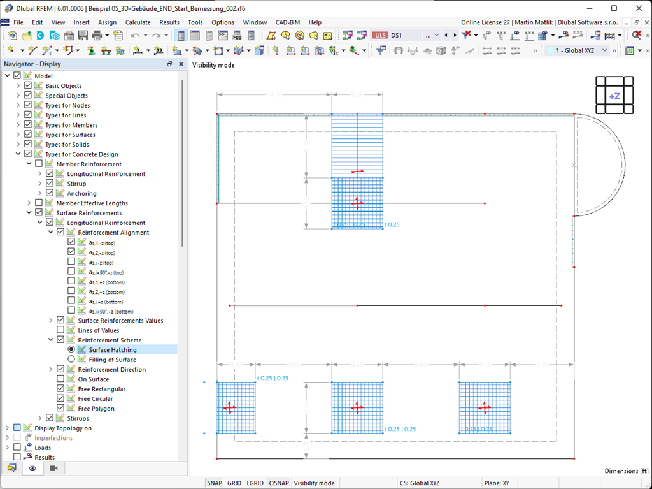
Task: Click the +Z view cube face
Action: [613, 96]
